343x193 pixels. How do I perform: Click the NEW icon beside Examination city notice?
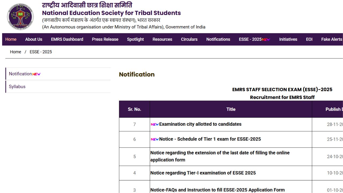155,124
